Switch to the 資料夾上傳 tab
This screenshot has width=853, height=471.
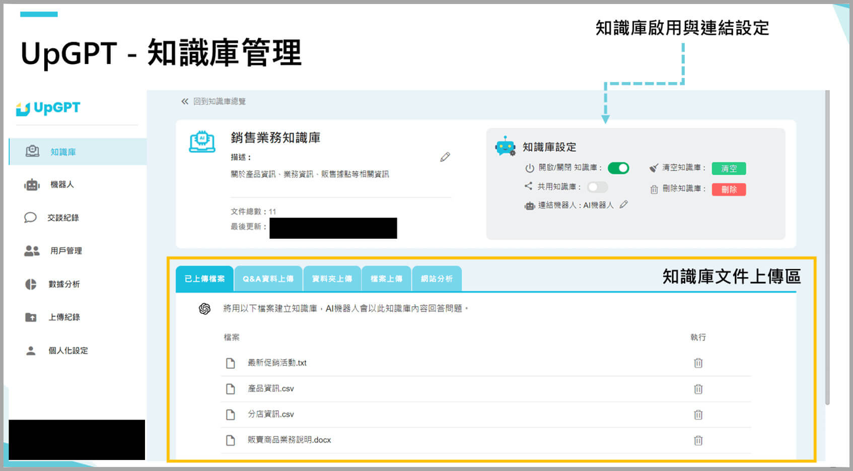(x=332, y=279)
